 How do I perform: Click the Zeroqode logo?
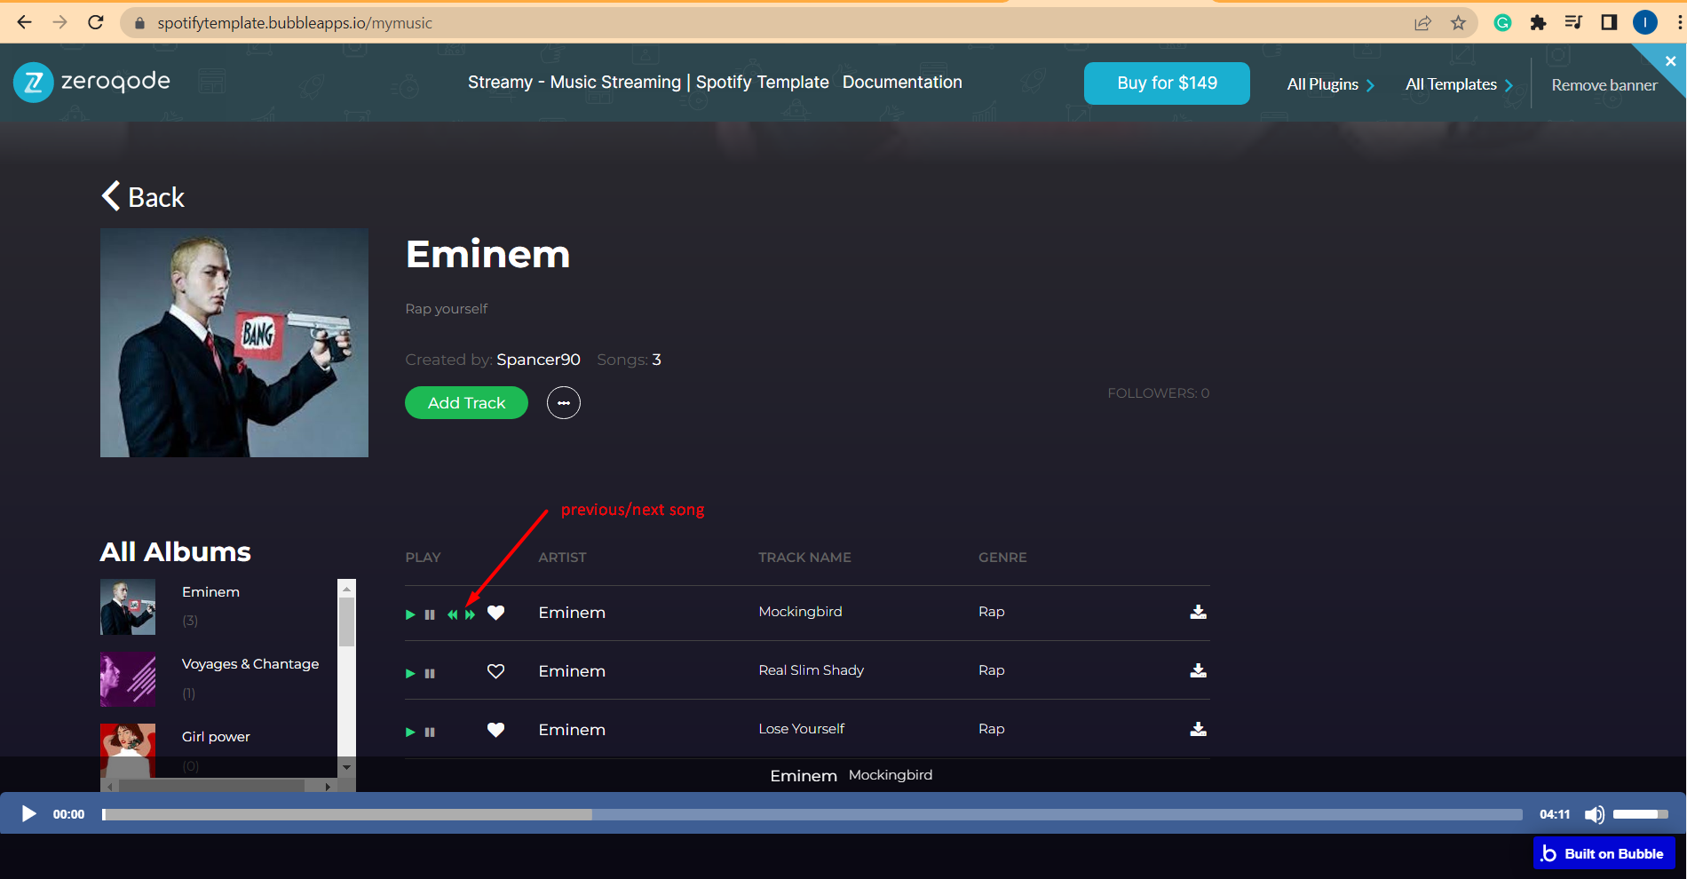(92, 83)
